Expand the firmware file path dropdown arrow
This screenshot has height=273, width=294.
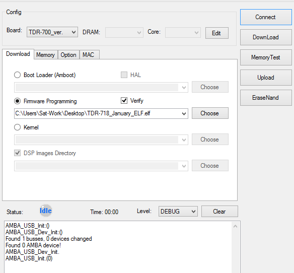[184, 113]
